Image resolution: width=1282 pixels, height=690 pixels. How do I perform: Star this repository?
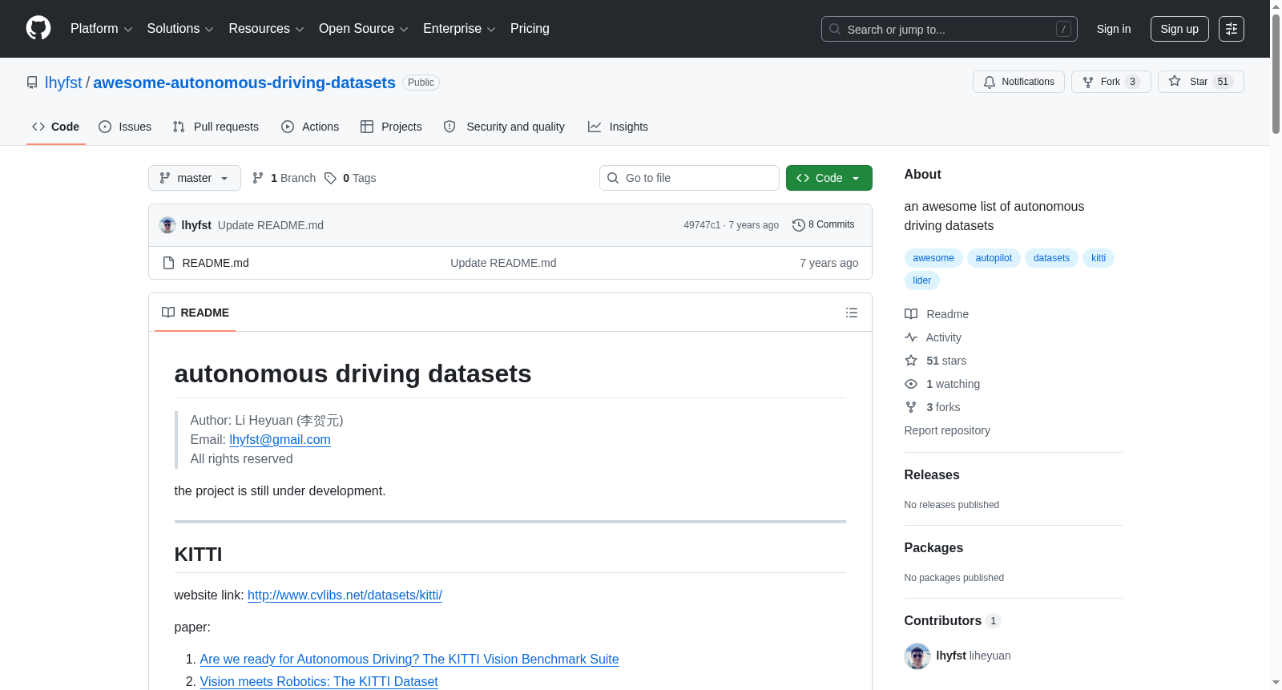(x=1200, y=82)
